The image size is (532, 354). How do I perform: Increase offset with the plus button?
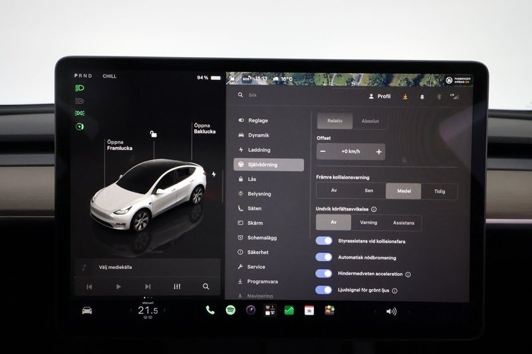pos(379,152)
